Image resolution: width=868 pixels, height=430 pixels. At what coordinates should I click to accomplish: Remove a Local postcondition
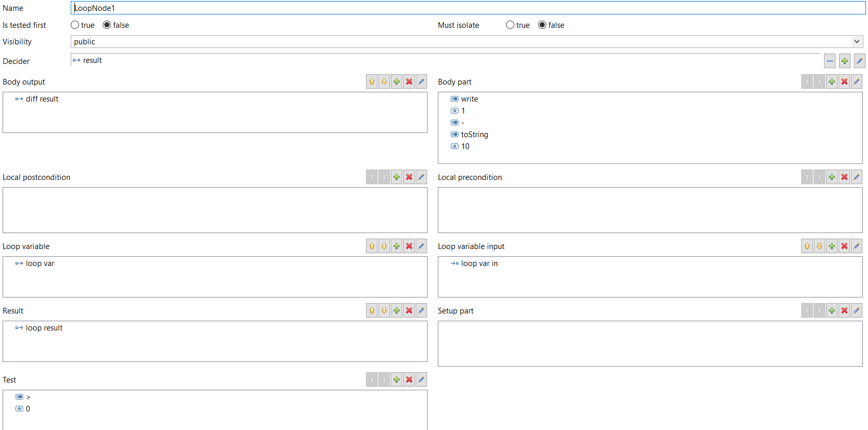coord(409,177)
